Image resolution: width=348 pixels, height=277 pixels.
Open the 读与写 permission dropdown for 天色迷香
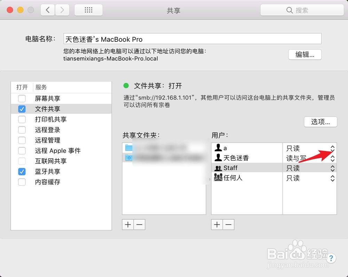[x=332, y=158]
